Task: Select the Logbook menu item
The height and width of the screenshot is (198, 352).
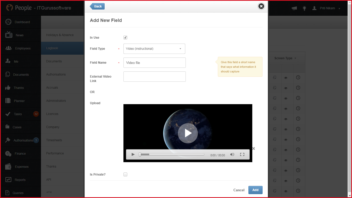Action: [62, 48]
